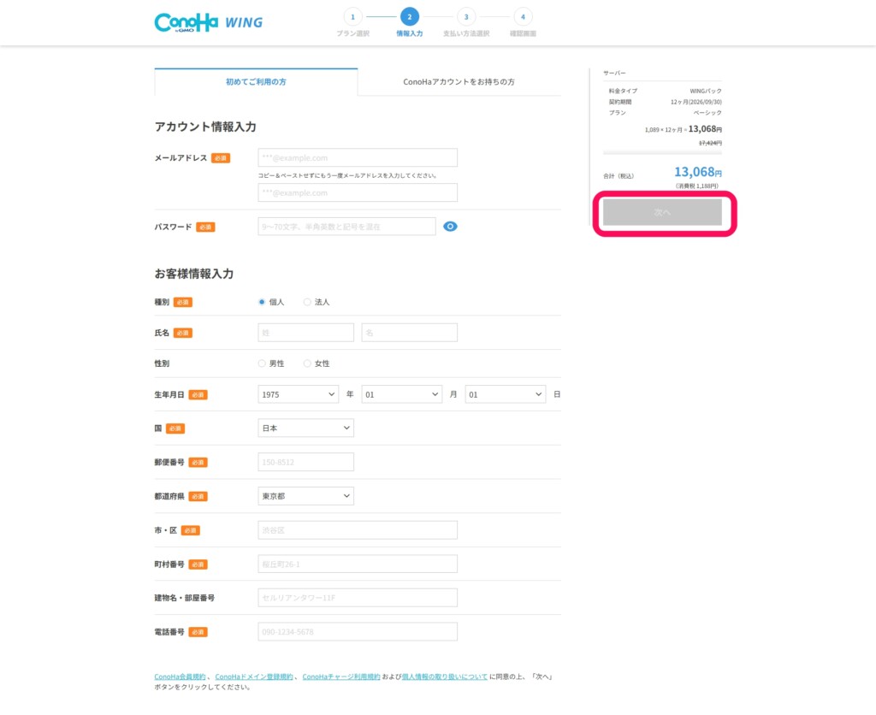Click step 1 plan selection circle

352,16
